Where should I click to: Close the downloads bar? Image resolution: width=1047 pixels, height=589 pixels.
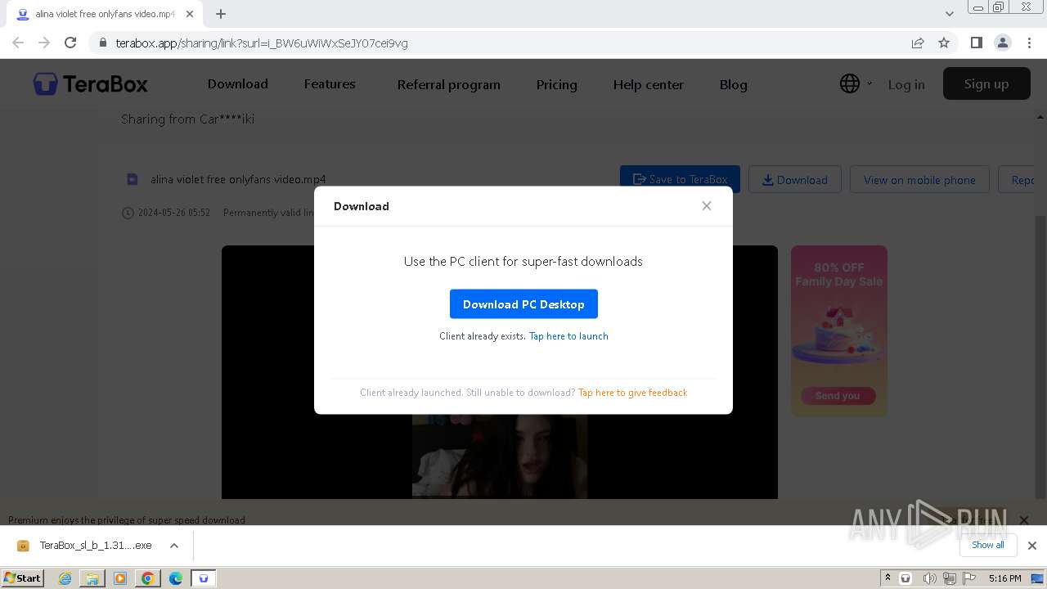1031,546
